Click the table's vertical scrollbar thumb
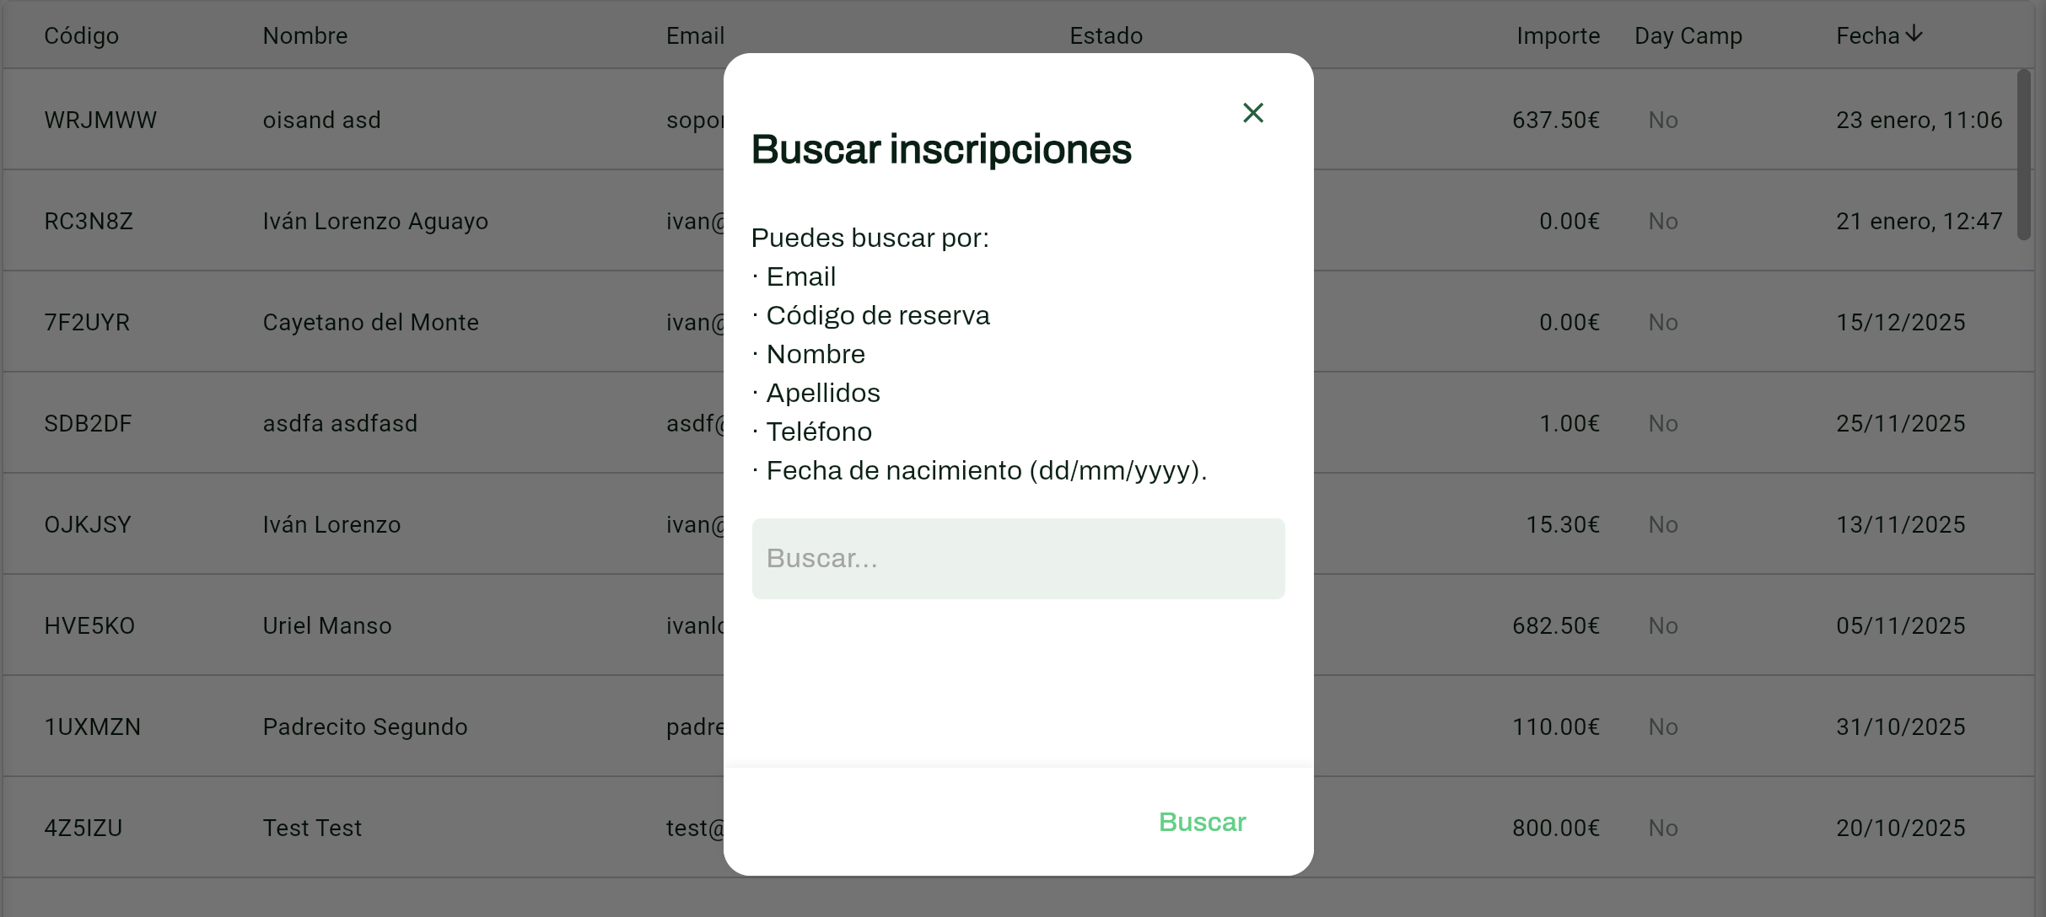2046x917 pixels. (x=2023, y=155)
